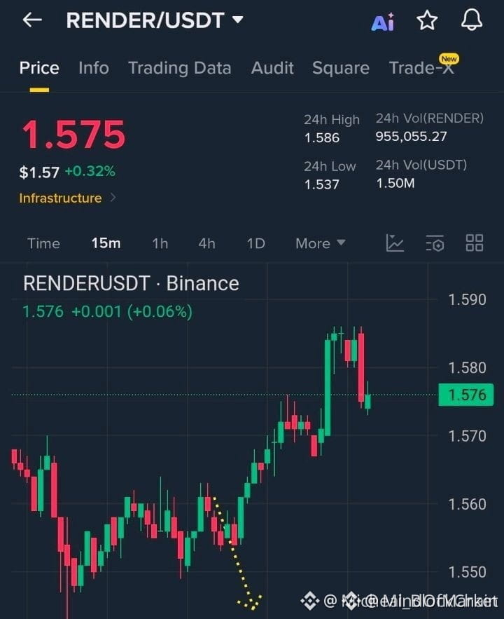This screenshot has height=619, width=504.
Task: Open chart settings list-gear icon
Action: pos(435,243)
